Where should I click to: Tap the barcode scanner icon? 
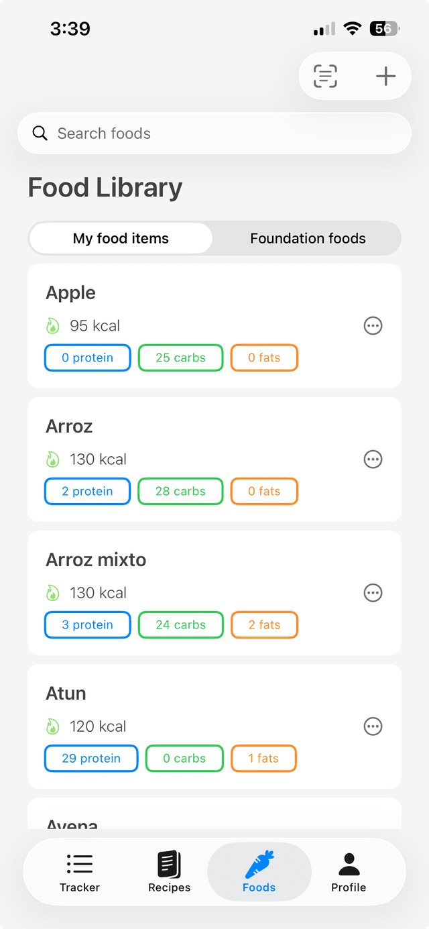[x=325, y=76]
